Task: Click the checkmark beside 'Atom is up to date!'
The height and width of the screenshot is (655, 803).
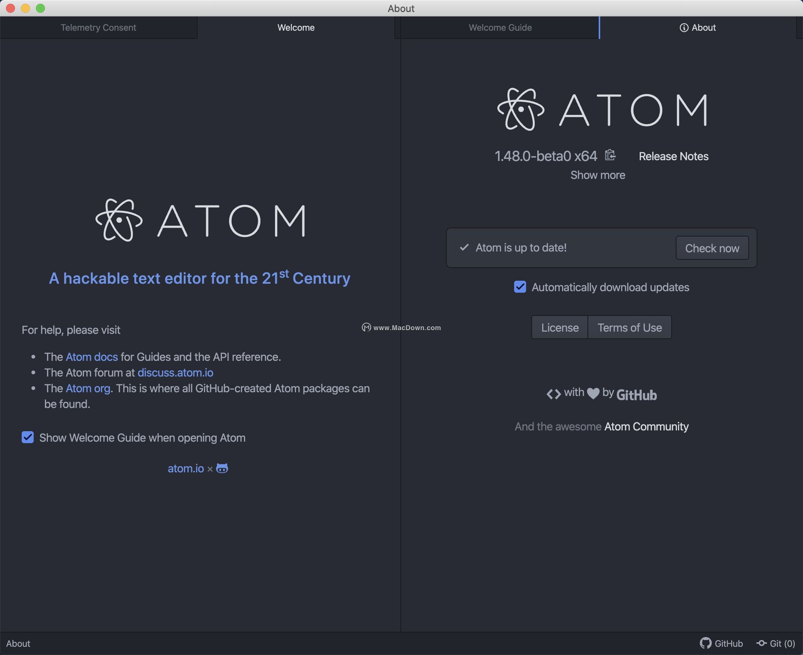Action: pyautogui.click(x=464, y=247)
